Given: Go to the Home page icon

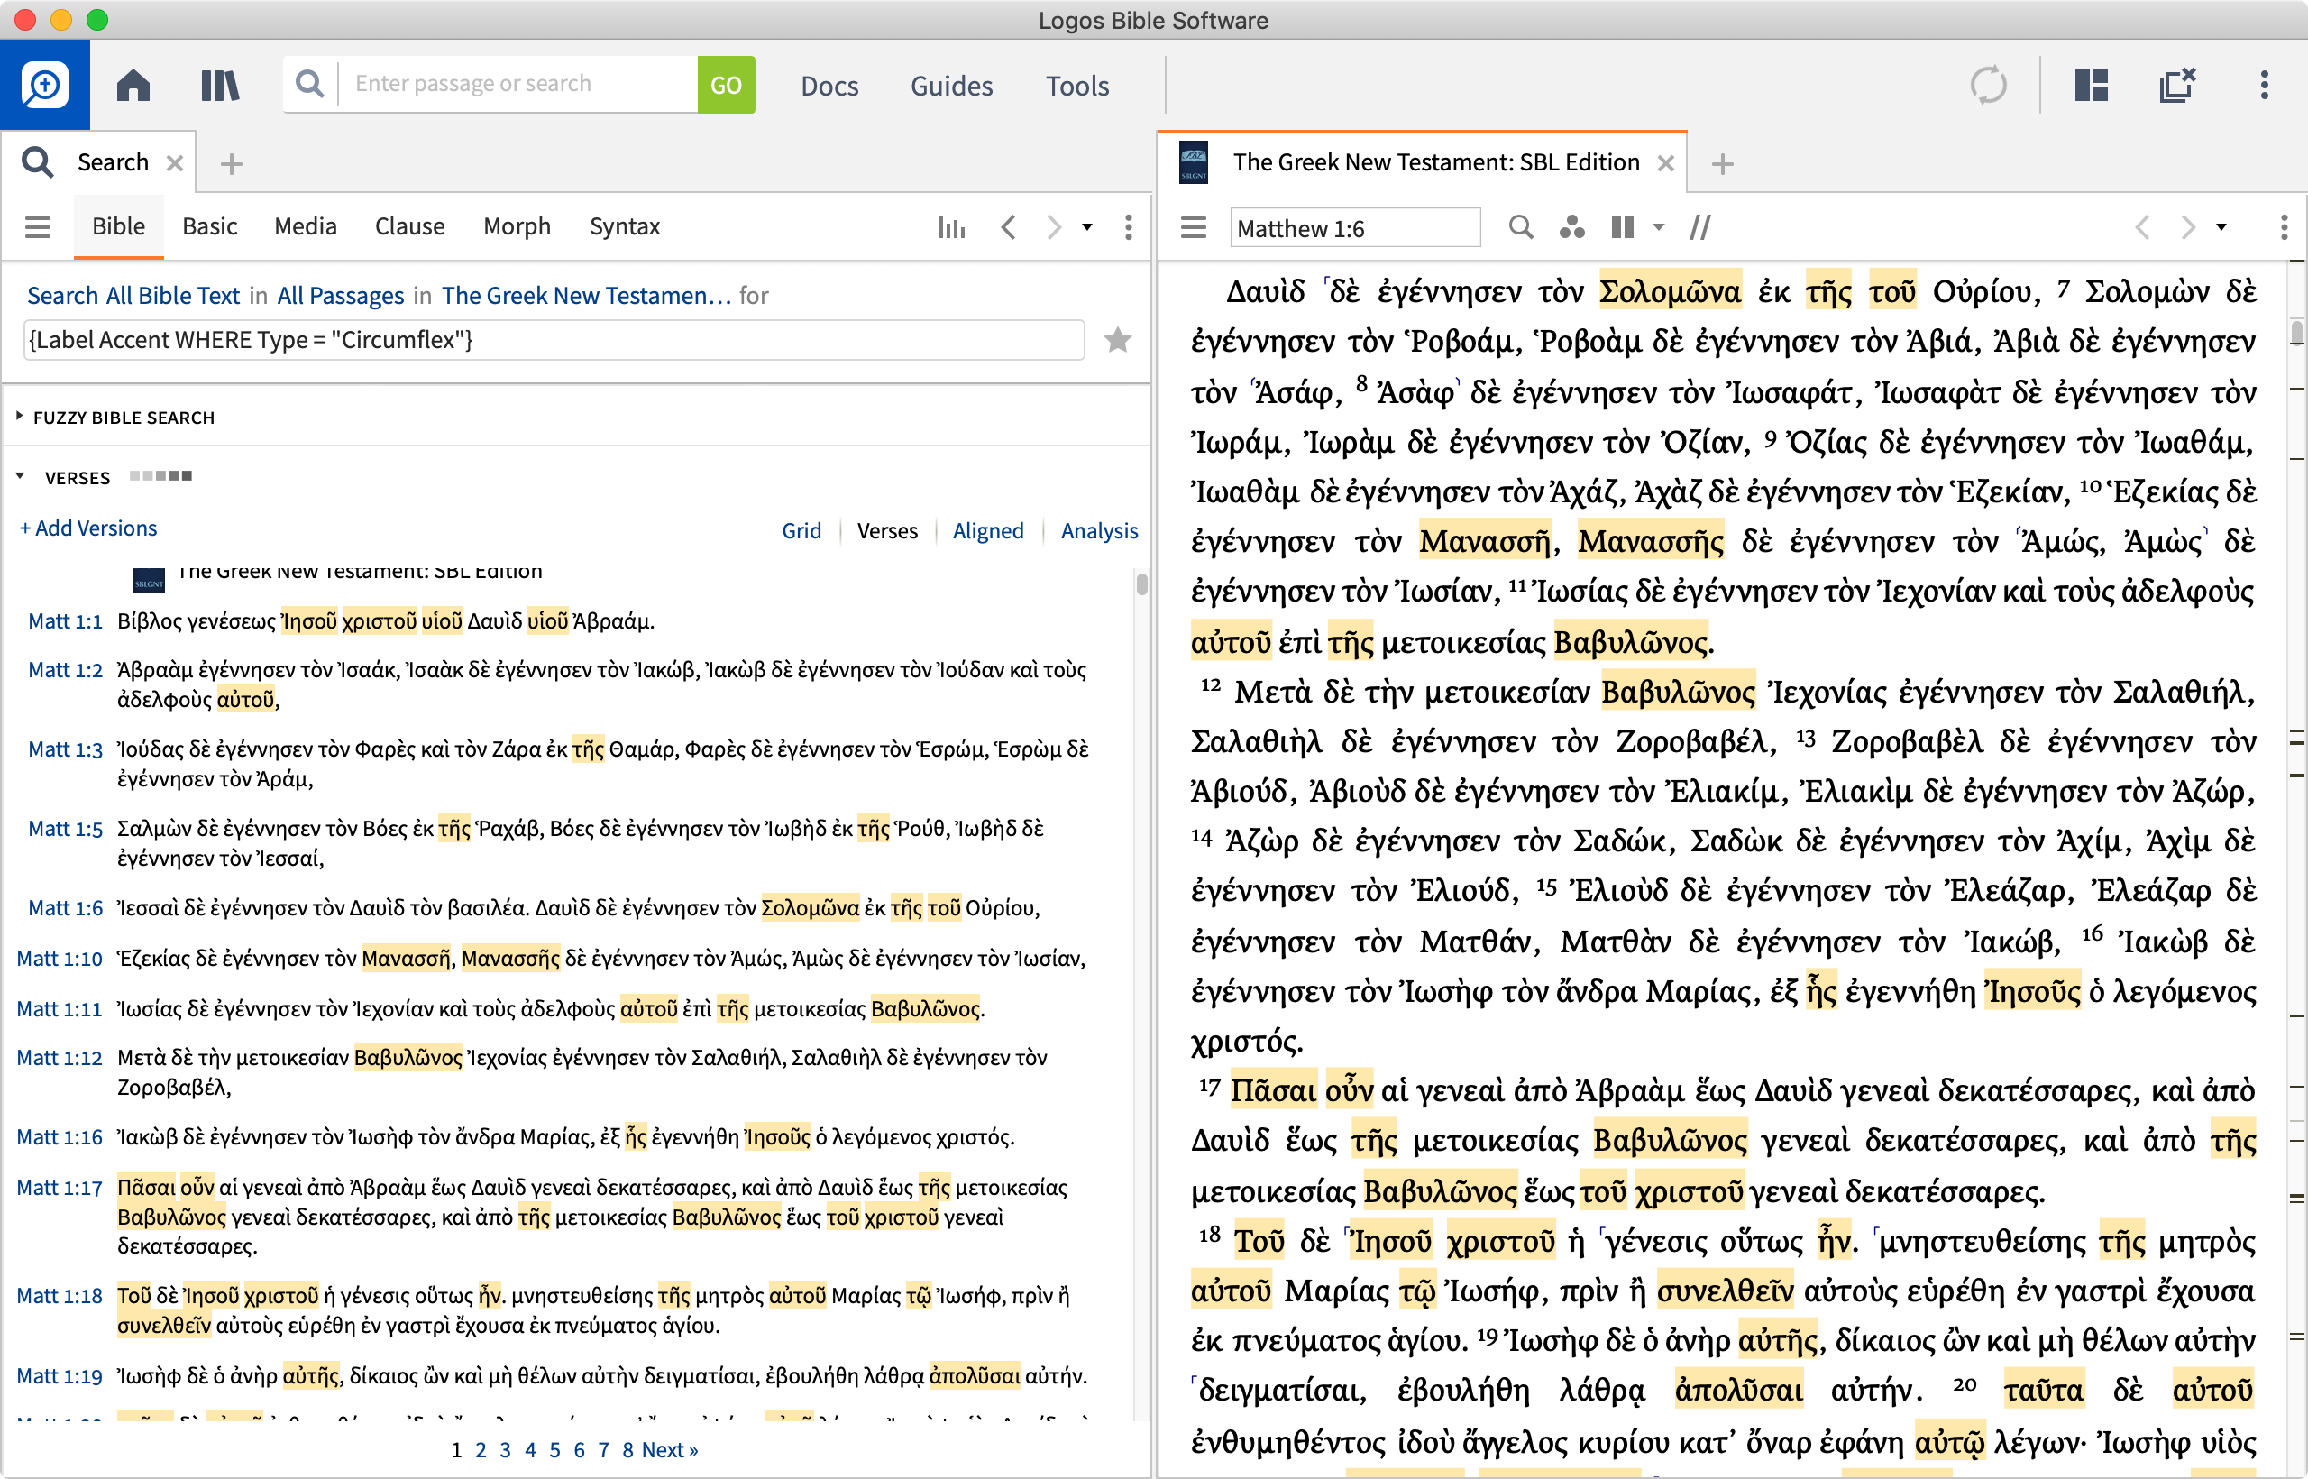Looking at the screenshot, I should (133, 86).
